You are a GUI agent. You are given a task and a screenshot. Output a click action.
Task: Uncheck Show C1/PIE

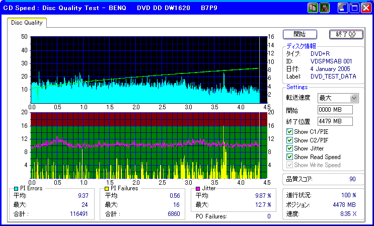pos(289,131)
